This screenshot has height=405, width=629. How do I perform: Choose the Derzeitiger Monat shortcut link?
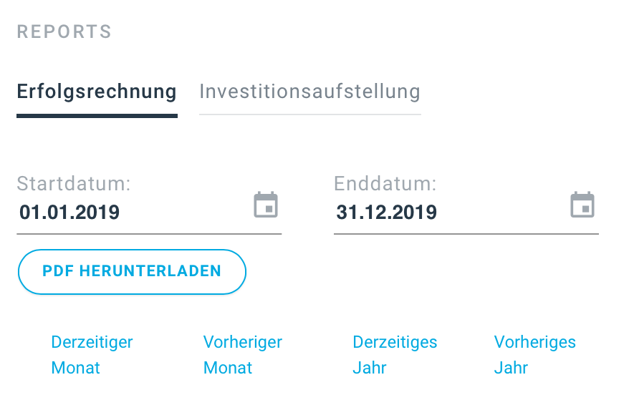(92, 355)
